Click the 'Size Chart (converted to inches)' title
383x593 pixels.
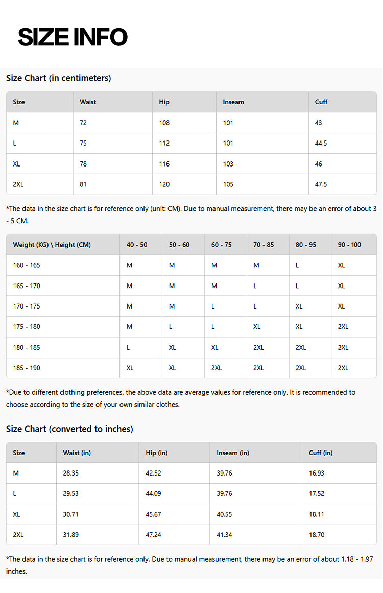click(x=69, y=429)
